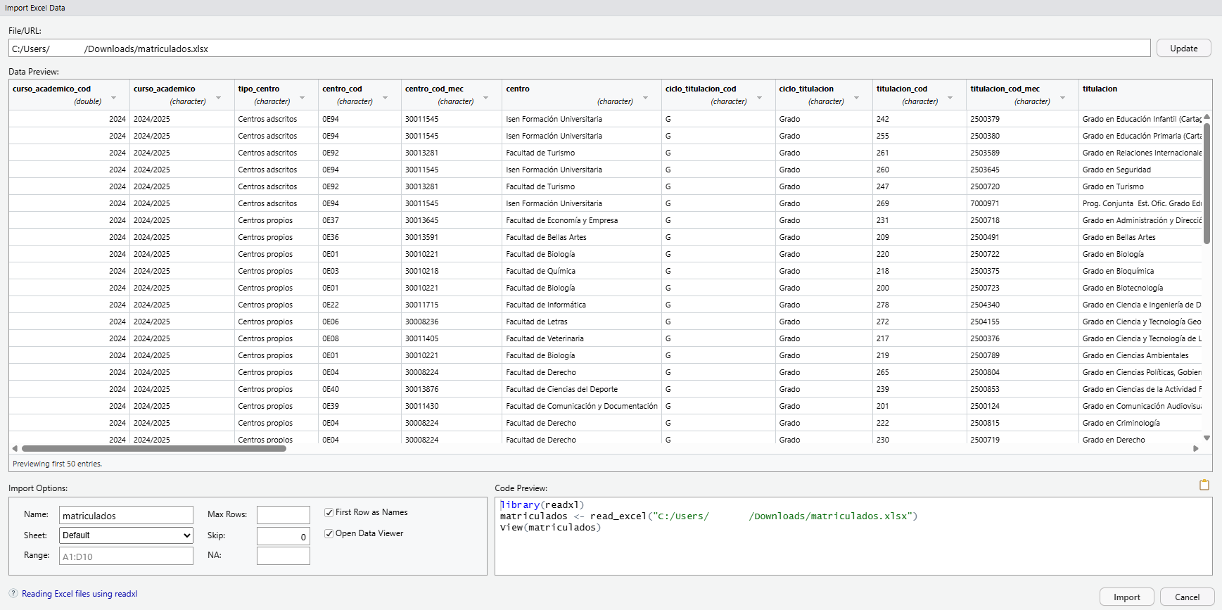Image resolution: width=1222 pixels, height=610 pixels.
Task: Click the copy code to clipboard icon
Action: pos(1204,485)
